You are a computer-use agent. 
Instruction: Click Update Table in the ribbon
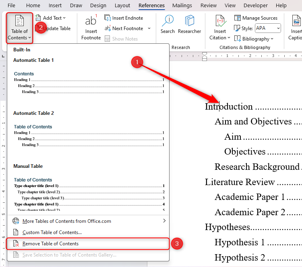53,29
